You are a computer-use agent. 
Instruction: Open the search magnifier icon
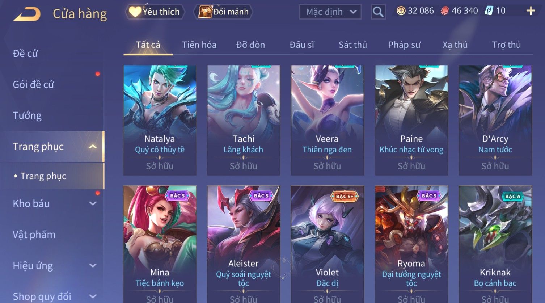tap(378, 12)
